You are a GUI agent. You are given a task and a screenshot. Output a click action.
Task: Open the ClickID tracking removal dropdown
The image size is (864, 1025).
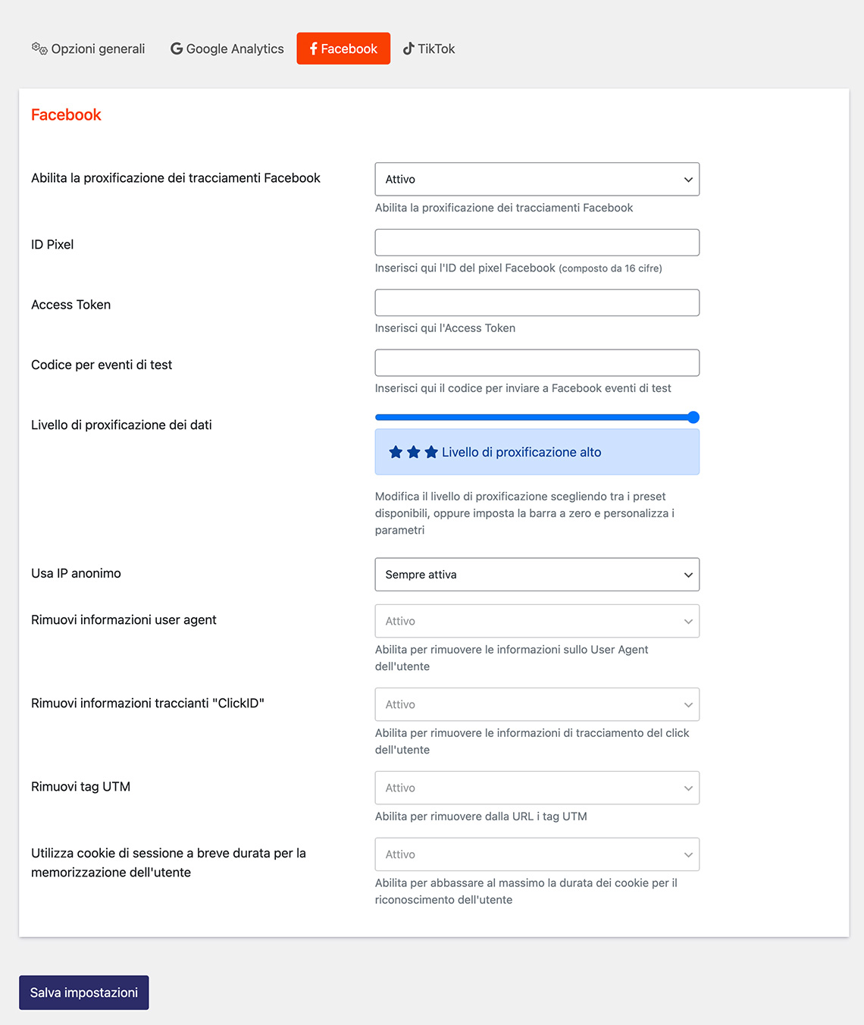click(537, 704)
